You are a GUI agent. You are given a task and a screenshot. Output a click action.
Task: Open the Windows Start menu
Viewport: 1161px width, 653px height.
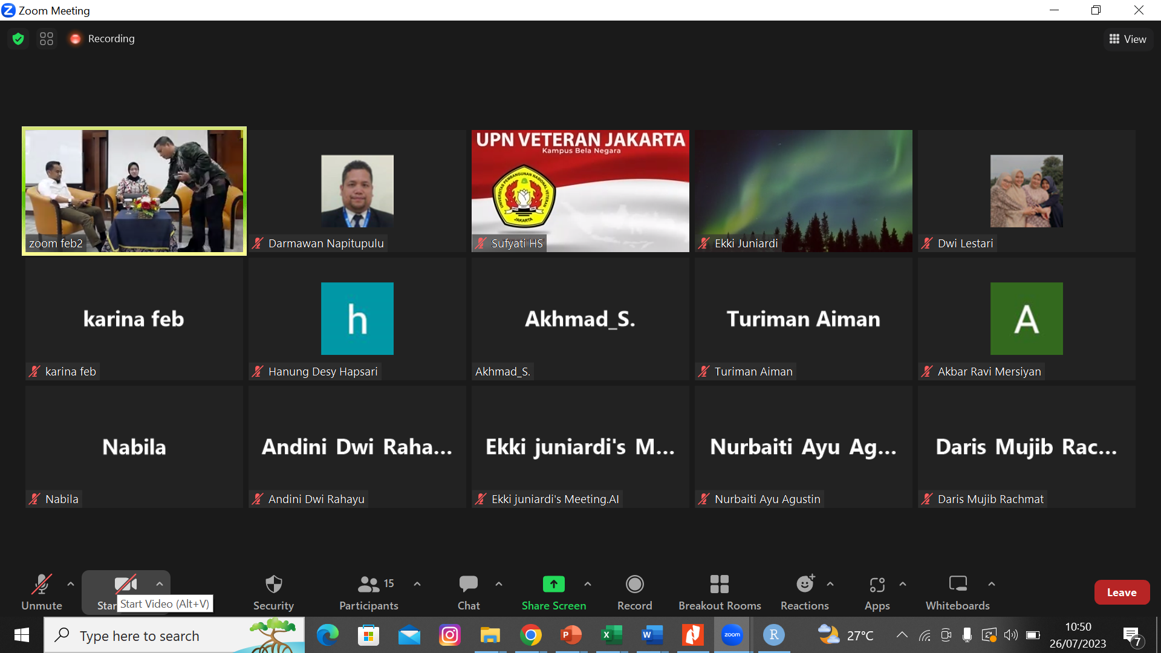click(22, 635)
